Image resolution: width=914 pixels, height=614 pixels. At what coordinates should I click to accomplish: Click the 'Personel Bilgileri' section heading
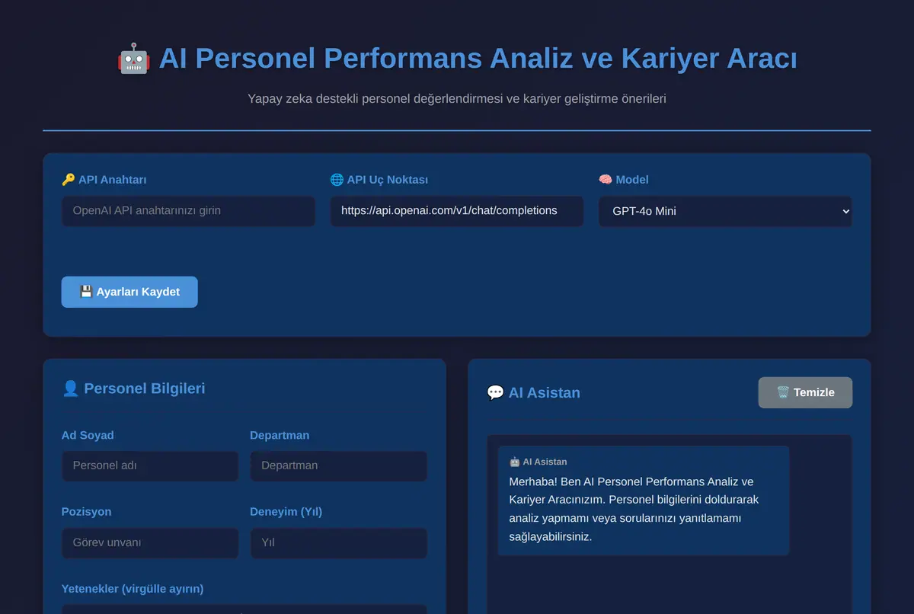pos(145,389)
